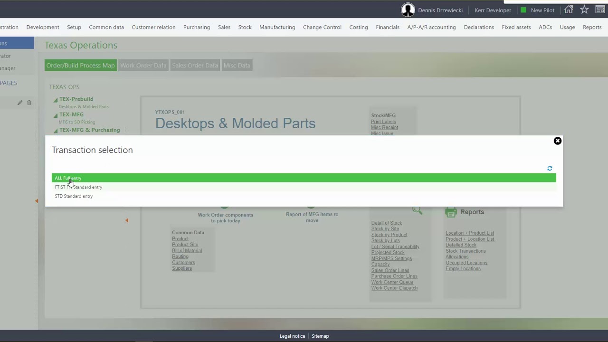Viewport: 608px width, 342px height.
Task: Open Projected Stock link
Action: point(388,252)
